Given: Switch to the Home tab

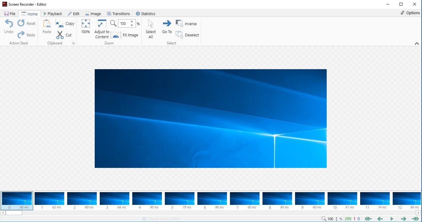Looking at the screenshot, I should click(x=30, y=14).
